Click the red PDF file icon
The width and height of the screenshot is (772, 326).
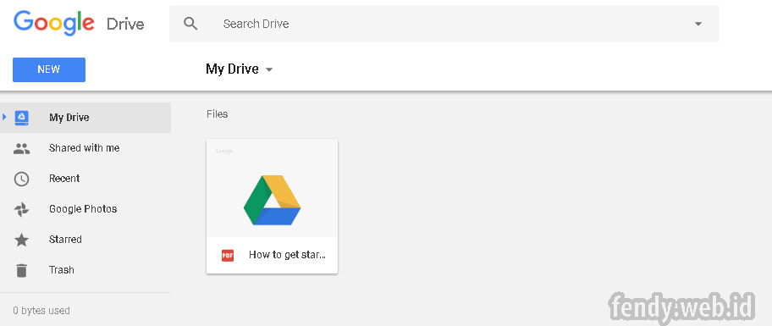[228, 256]
